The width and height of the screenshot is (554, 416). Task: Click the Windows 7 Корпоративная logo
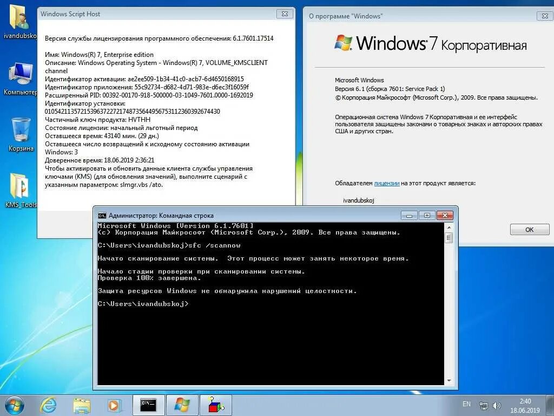coord(430,43)
